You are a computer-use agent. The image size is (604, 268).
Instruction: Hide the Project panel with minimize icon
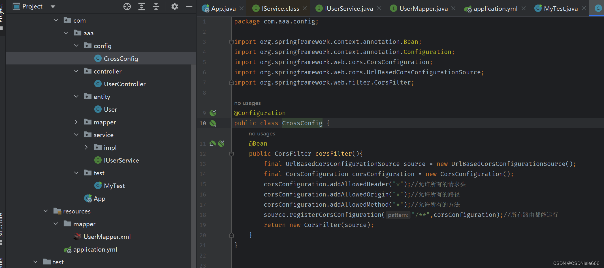(x=189, y=6)
